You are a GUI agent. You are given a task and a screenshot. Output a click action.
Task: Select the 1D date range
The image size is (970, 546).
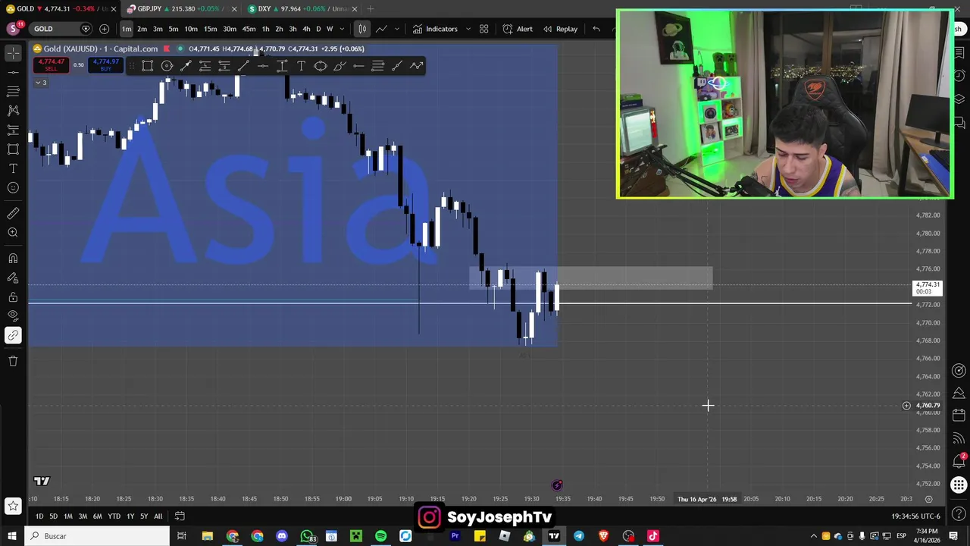point(39,516)
